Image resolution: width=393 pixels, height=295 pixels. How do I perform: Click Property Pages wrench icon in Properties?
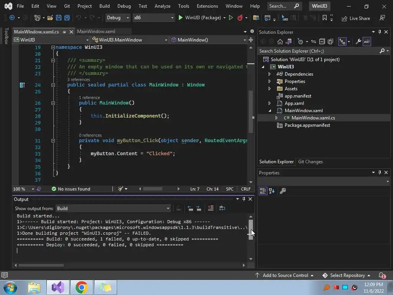(283, 191)
